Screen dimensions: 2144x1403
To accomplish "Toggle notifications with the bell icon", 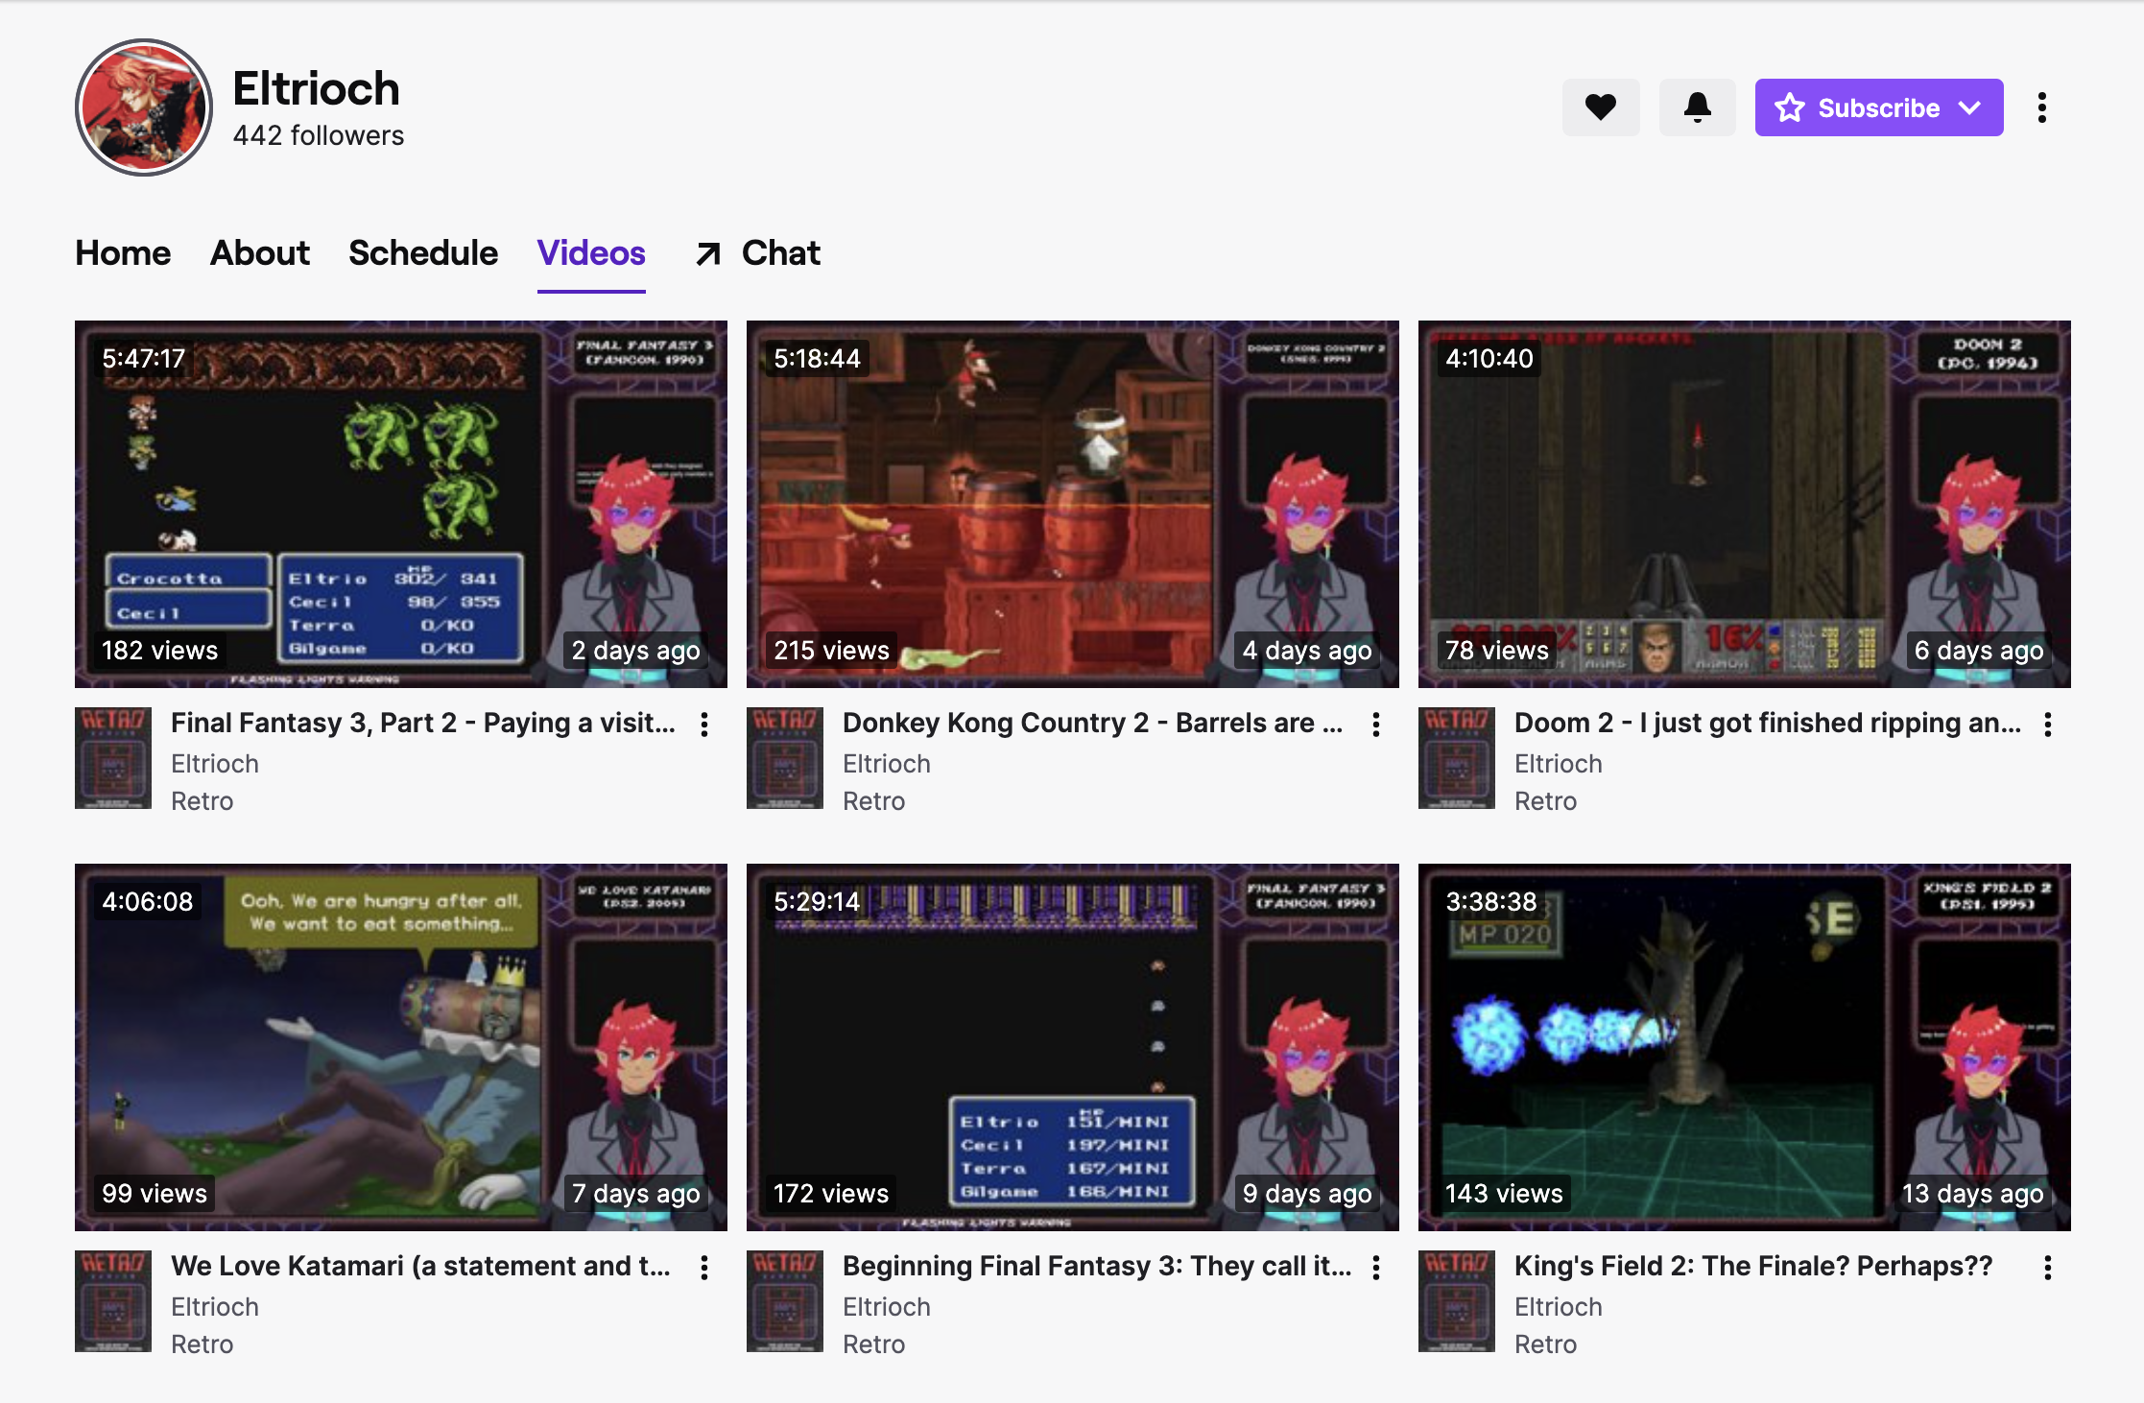I will point(1697,107).
